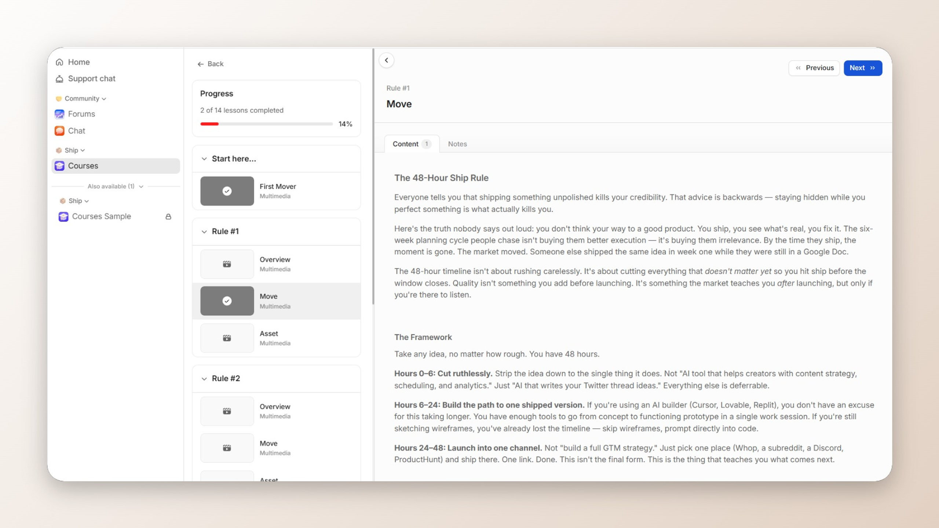Toggle completion check on Rule #1 Move lesson
The image size is (939, 528).
(227, 301)
